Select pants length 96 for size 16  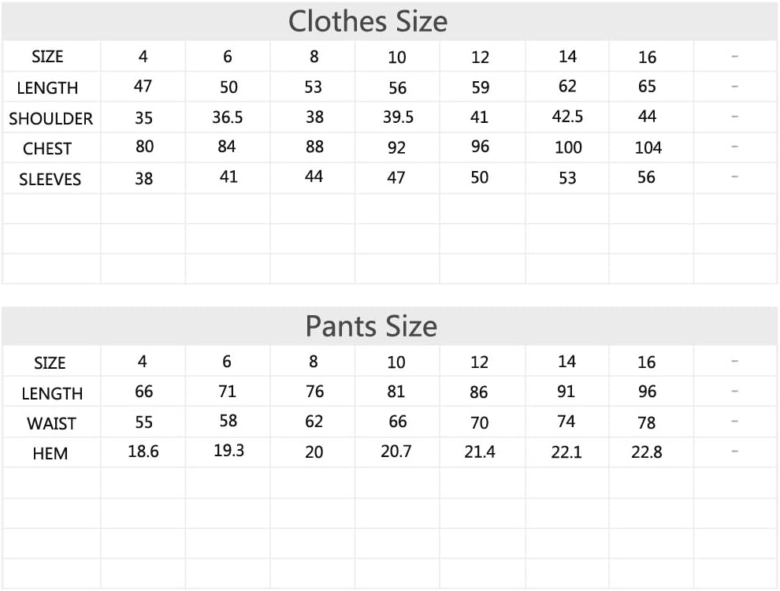click(x=647, y=392)
